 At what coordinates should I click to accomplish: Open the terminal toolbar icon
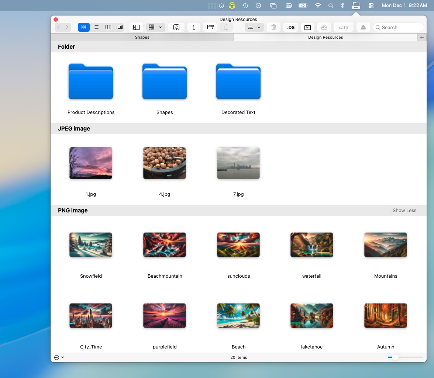tap(307, 27)
